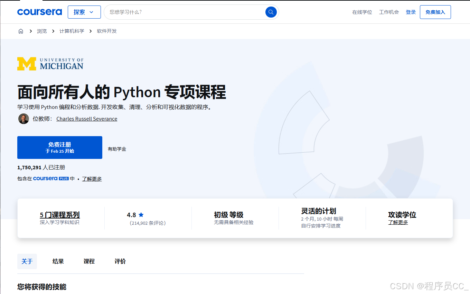Open 工作机会 link in header
The height and width of the screenshot is (294, 470).
[x=389, y=12]
